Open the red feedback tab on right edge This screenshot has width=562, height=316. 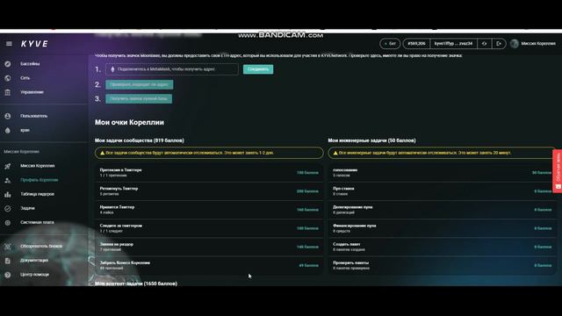coord(558,171)
